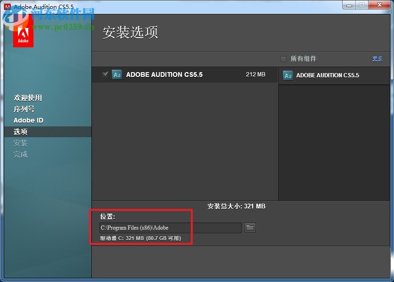Uncheck the ADOBE AUDITION CS5.5 component checkbox
The image size is (394, 282).
point(105,75)
